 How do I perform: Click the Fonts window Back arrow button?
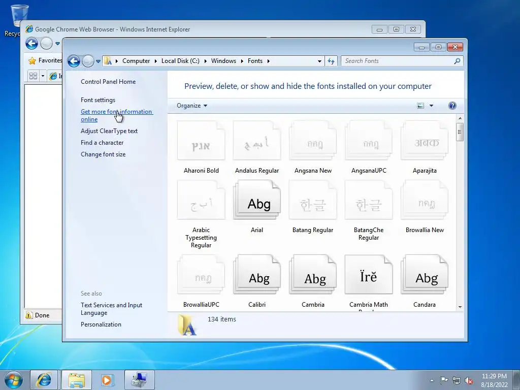tap(74, 61)
